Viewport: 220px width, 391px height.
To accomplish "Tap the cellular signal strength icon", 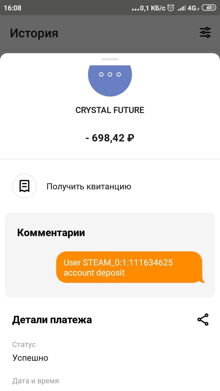I will tap(182, 8).
